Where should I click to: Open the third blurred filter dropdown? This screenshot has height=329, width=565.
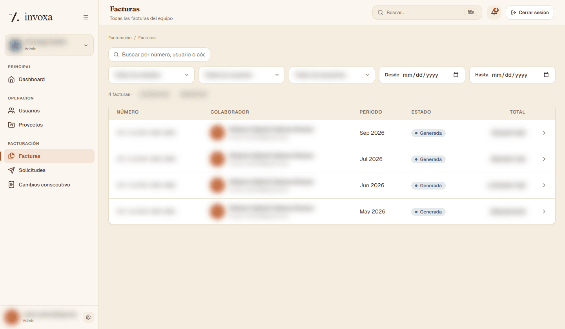332,75
